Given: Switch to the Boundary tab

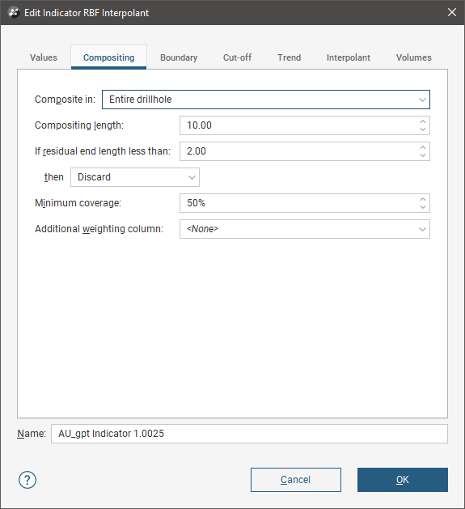Looking at the screenshot, I should point(179,57).
